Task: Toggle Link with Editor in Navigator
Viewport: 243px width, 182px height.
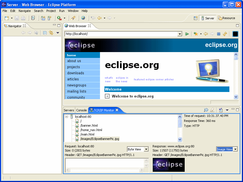Action: point(51,33)
